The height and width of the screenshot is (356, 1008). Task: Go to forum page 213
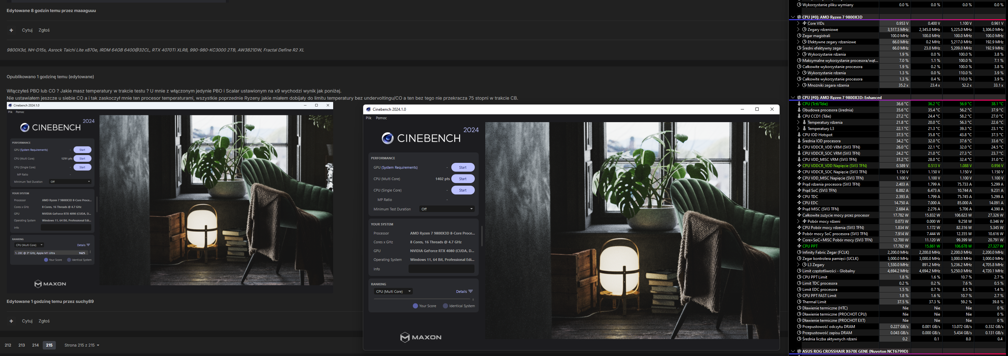[x=22, y=345]
